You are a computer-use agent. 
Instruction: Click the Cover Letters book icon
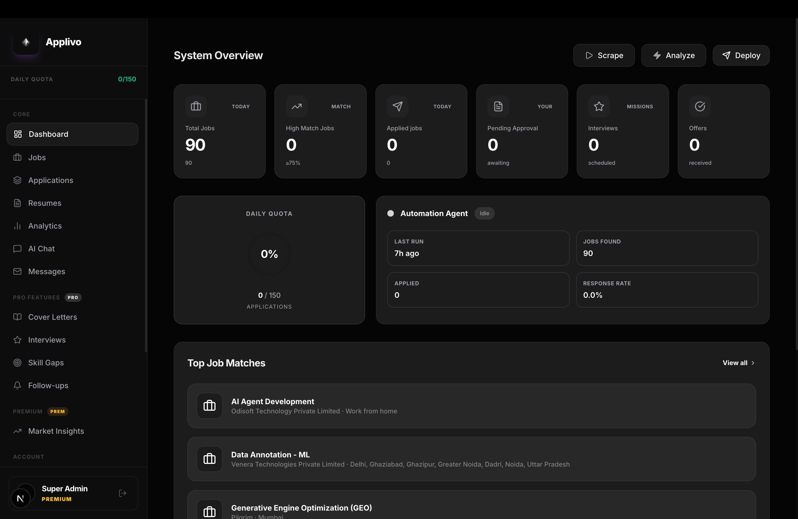17,317
